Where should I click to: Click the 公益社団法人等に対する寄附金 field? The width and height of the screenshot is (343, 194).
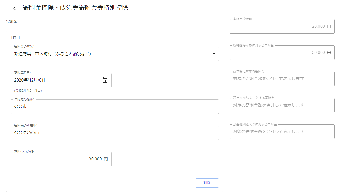pos(282,132)
